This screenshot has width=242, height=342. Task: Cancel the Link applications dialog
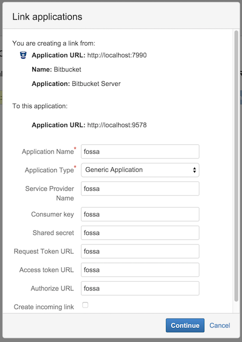click(220, 325)
